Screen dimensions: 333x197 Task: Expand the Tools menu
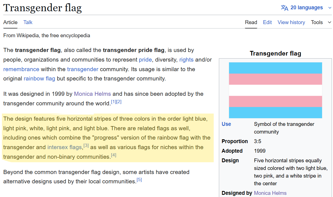[x=321, y=22]
